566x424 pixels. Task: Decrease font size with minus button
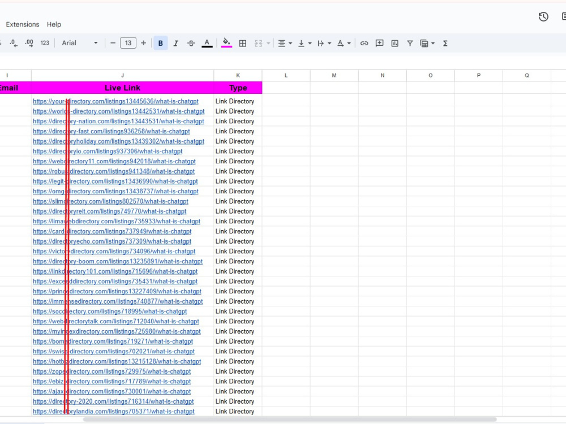(x=113, y=44)
